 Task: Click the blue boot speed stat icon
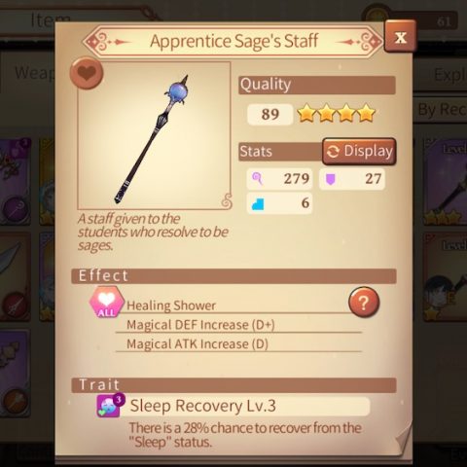[258, 204]
